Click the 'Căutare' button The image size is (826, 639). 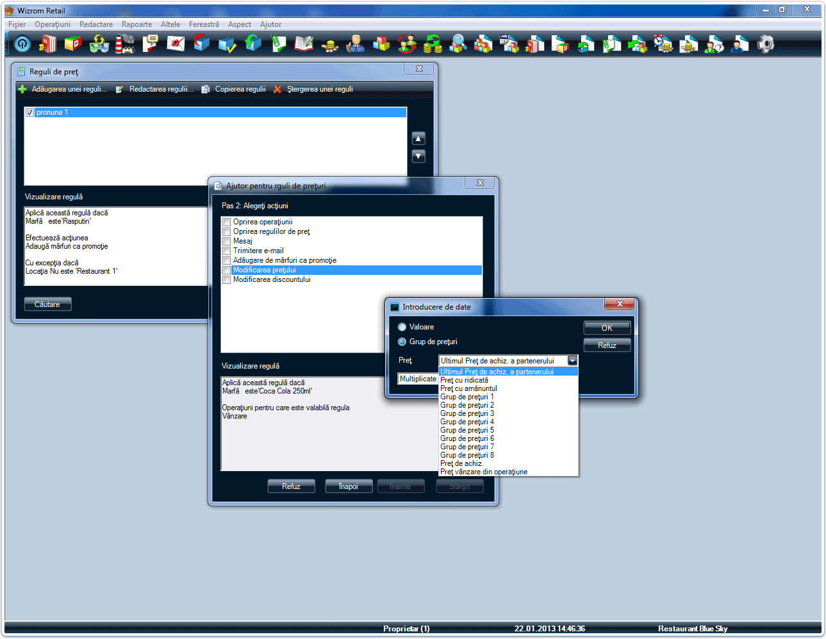[47, 304]
